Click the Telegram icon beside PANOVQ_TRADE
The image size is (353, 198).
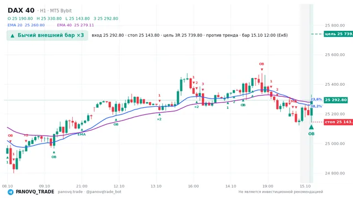10,192
